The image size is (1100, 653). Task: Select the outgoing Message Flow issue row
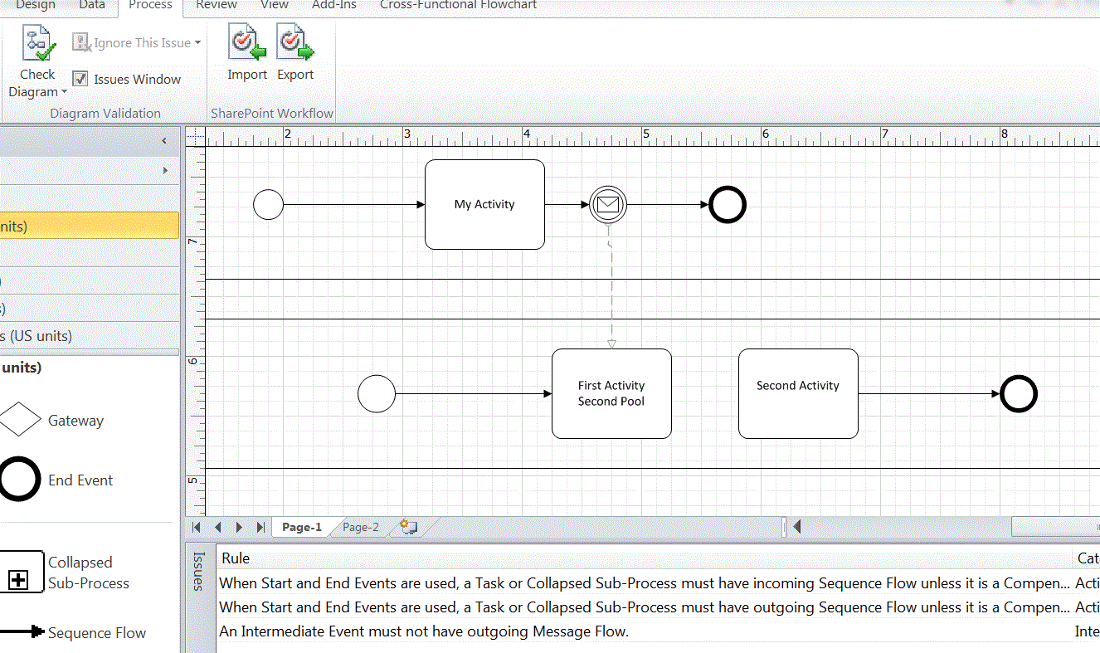tap(424, 631)
